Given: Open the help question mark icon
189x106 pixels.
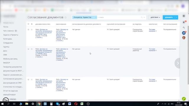Looking at the screenshot, I should pyautogui.click(x=184, y=16).
